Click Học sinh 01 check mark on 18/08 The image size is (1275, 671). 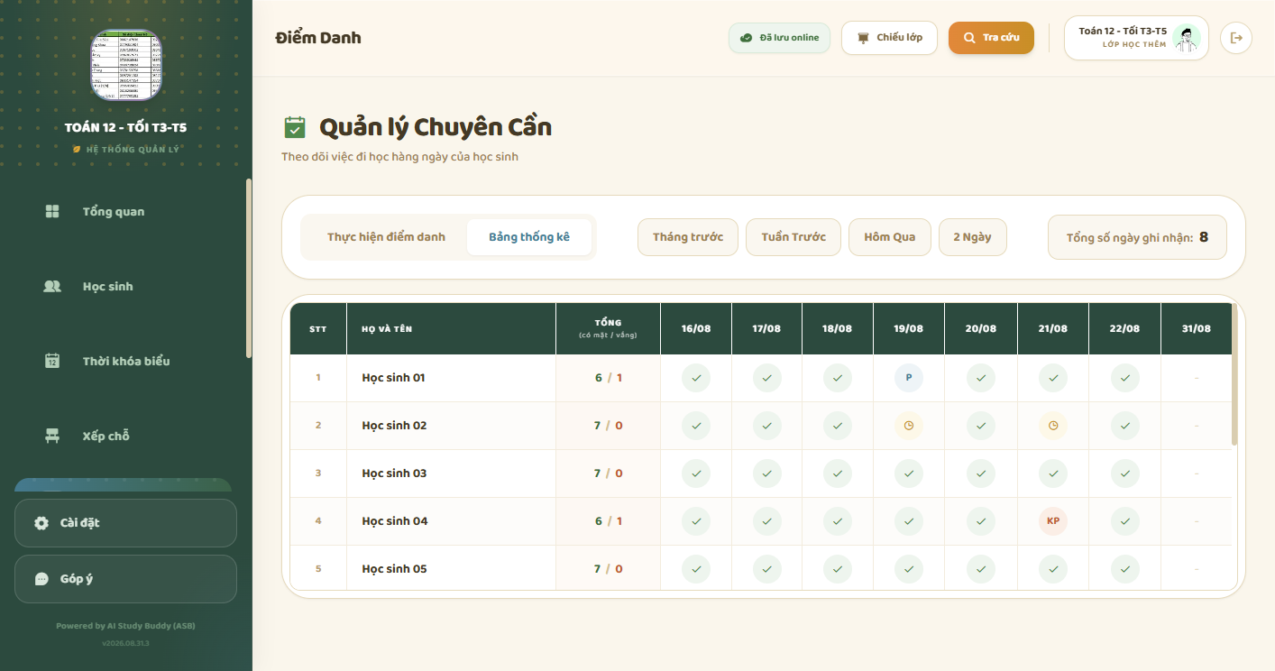pos(837,378)
